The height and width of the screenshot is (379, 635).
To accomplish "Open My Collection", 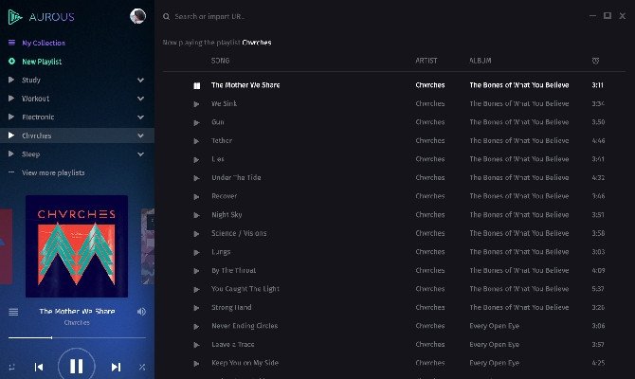I will point(44,43).
